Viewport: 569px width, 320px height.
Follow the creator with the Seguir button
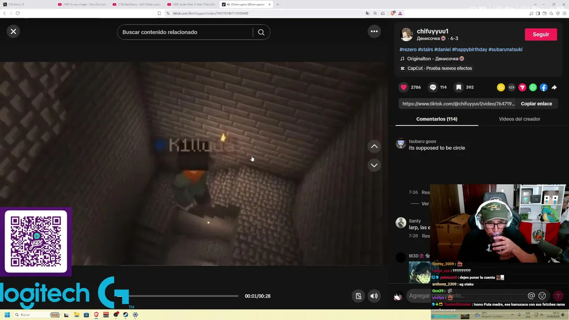pos(541,34)
